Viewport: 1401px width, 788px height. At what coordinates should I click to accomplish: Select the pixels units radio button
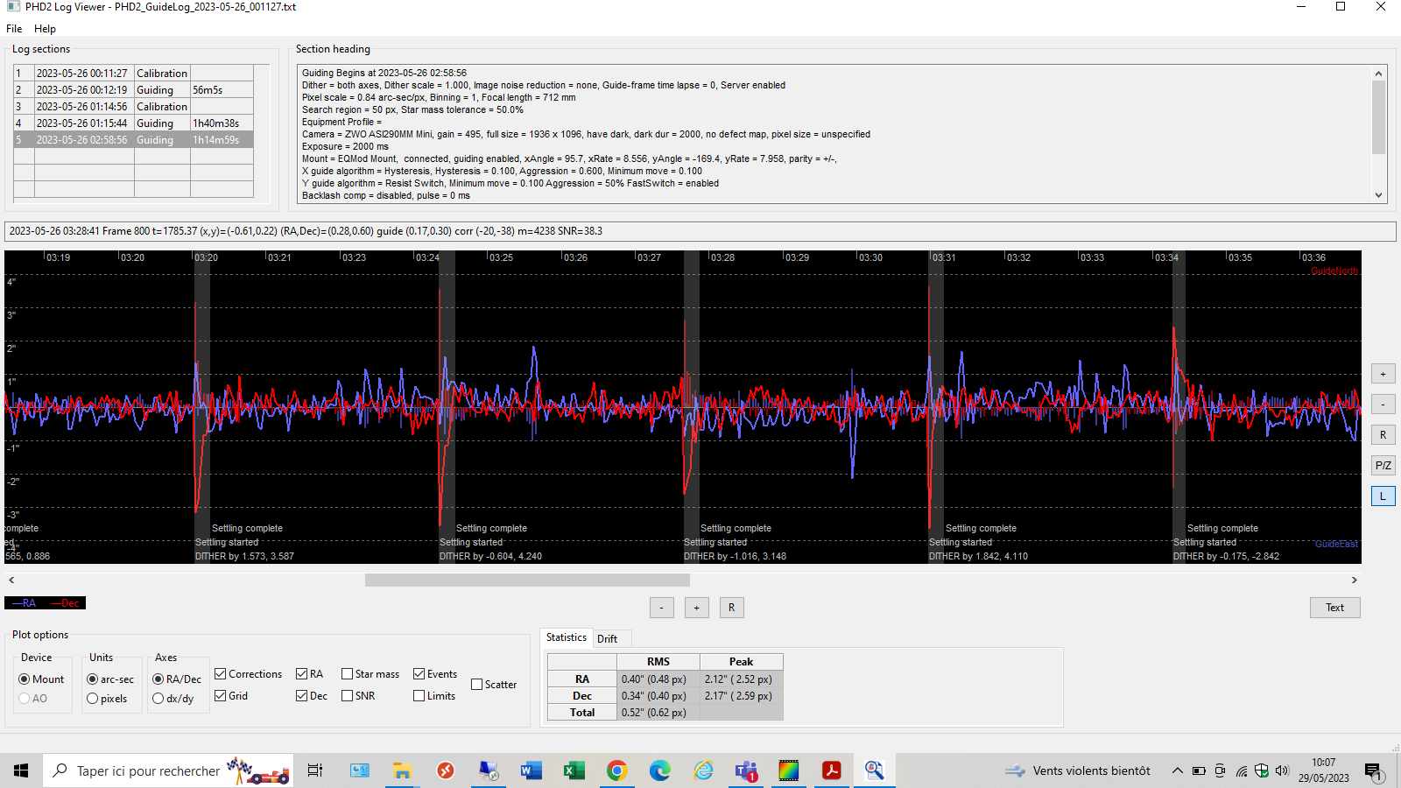pos(92,699)
